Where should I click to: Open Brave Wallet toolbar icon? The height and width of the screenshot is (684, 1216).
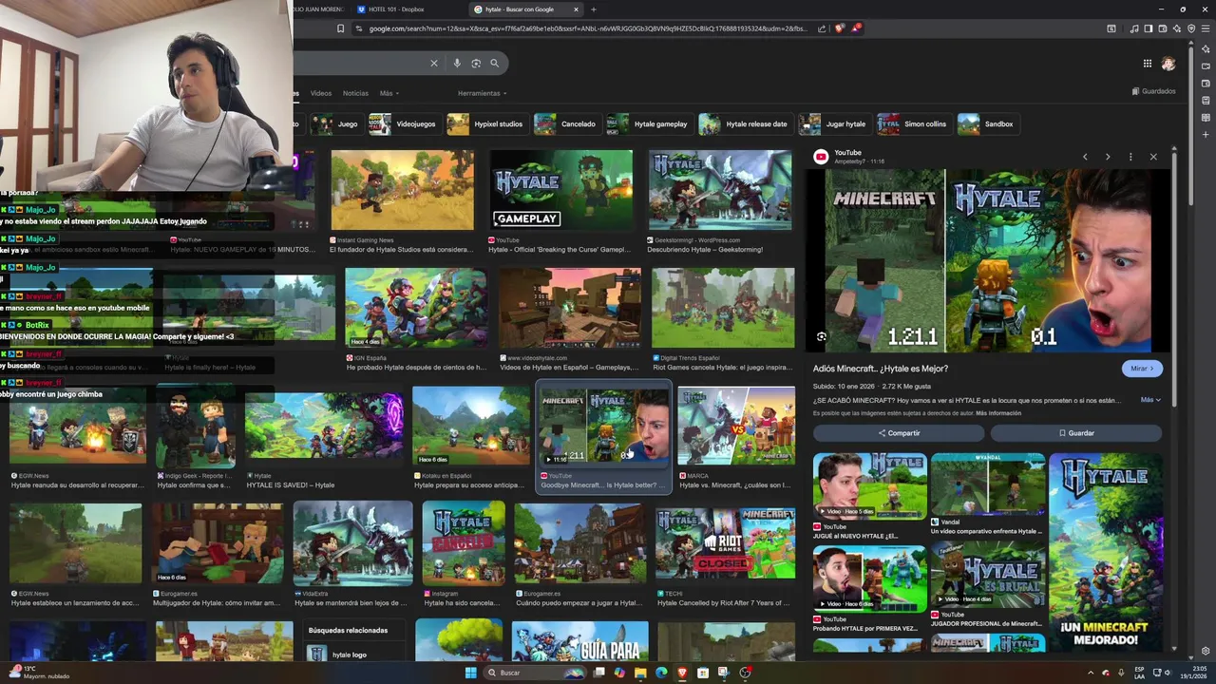click(1163, 28)
